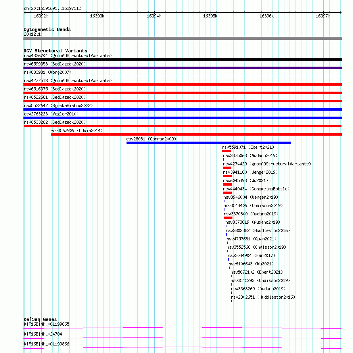This screenshot has height=353, width=353.
Task: Click nsv3368269 Audano2019 label
Action: [258, 289]
